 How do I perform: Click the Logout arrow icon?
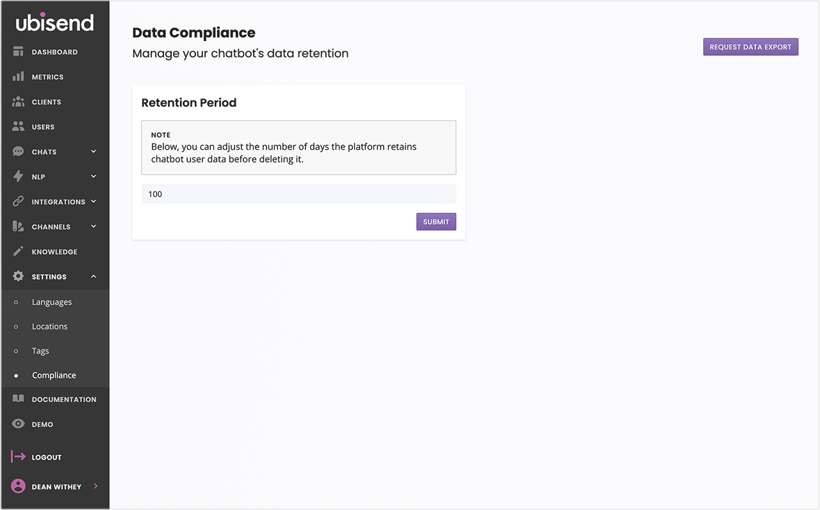18,457
